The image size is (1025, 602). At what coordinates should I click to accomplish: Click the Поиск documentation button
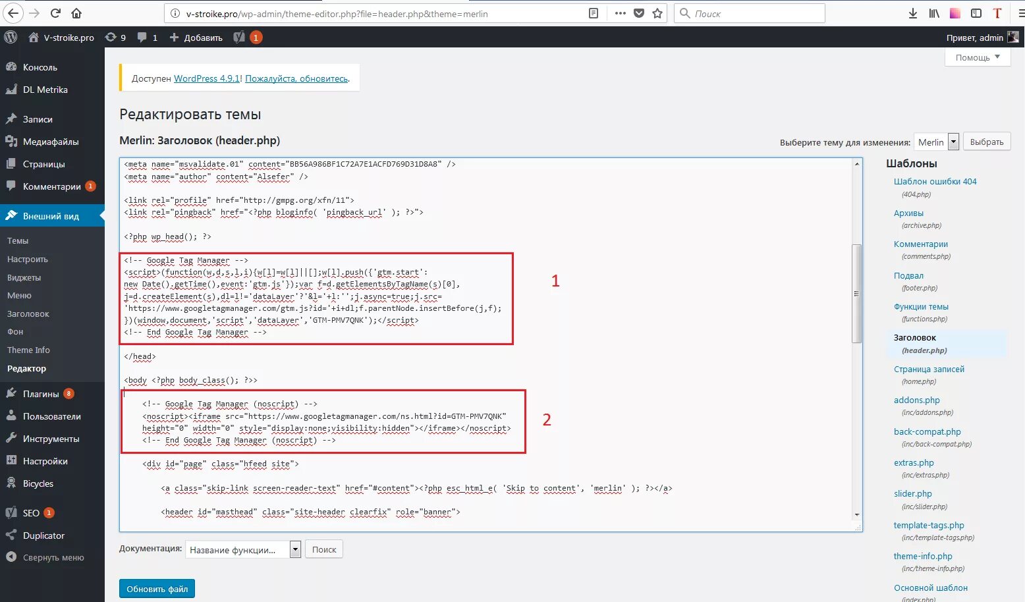tap(324, 549)
